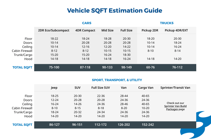211x140 pixels.
Task: Click the Vehicle SQFT Estimation Guide title
Action: [x=115, y=11]
